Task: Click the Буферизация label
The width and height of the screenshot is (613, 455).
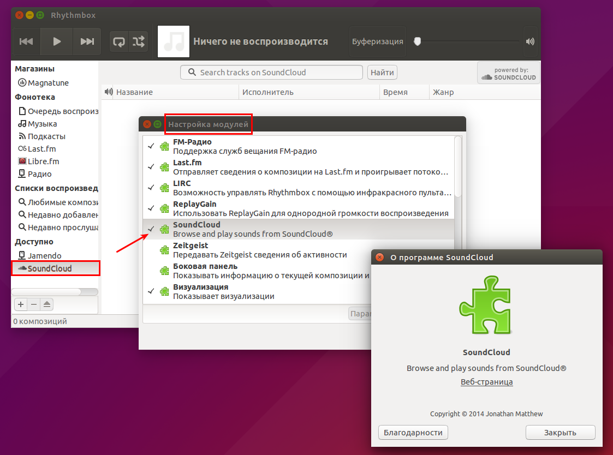Action: [377, 41]
